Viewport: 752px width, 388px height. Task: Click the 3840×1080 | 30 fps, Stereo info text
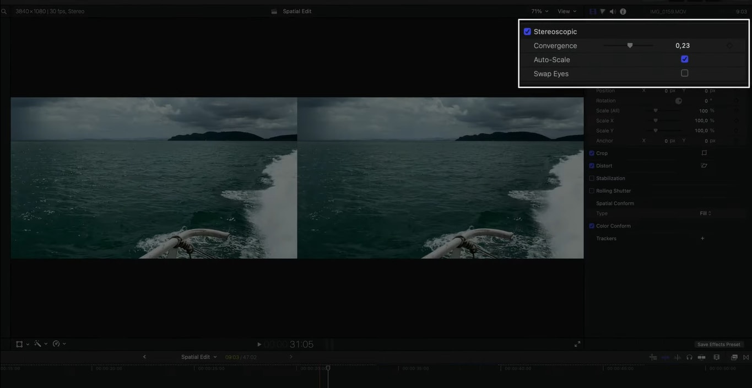[50, 11]
